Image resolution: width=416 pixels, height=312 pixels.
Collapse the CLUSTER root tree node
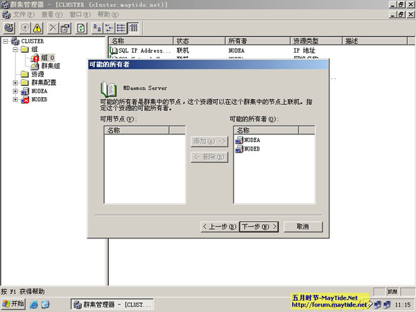tap(6, 41)
